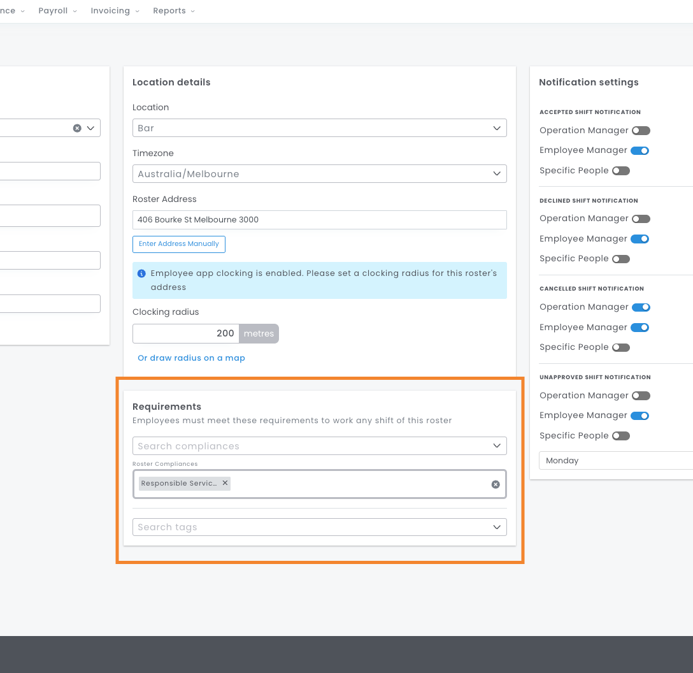Clear the left panel dropdown selection

click(x=77, y=128)
